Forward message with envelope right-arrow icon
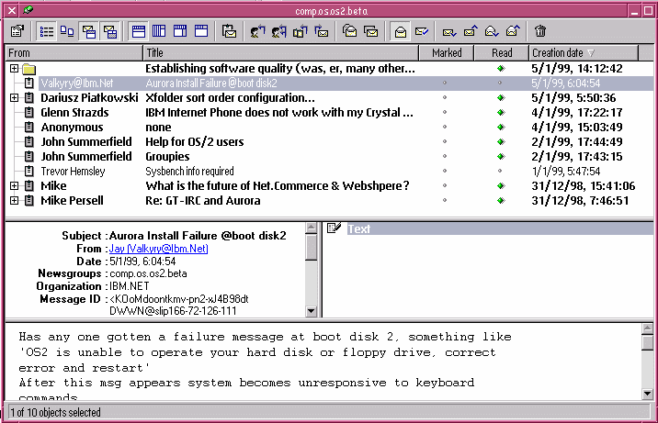 click(322, 31)
